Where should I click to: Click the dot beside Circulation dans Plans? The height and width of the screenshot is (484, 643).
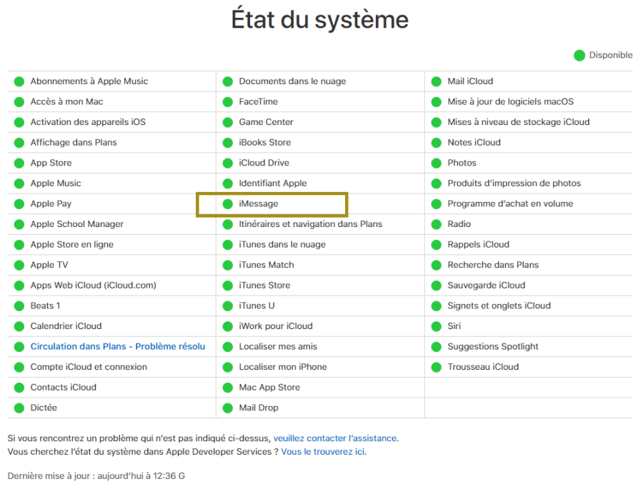click(19, 347)
